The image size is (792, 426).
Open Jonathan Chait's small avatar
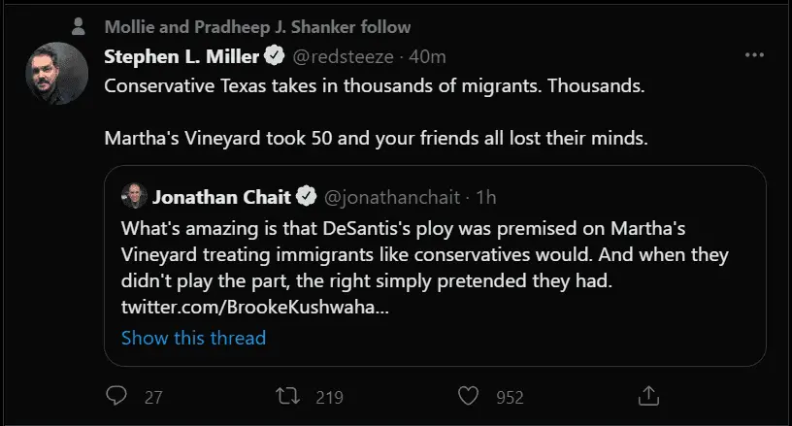click(135, 197)
